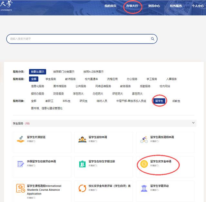Filter service scene by 图书馆服务
206x202 pixels.
60,86
